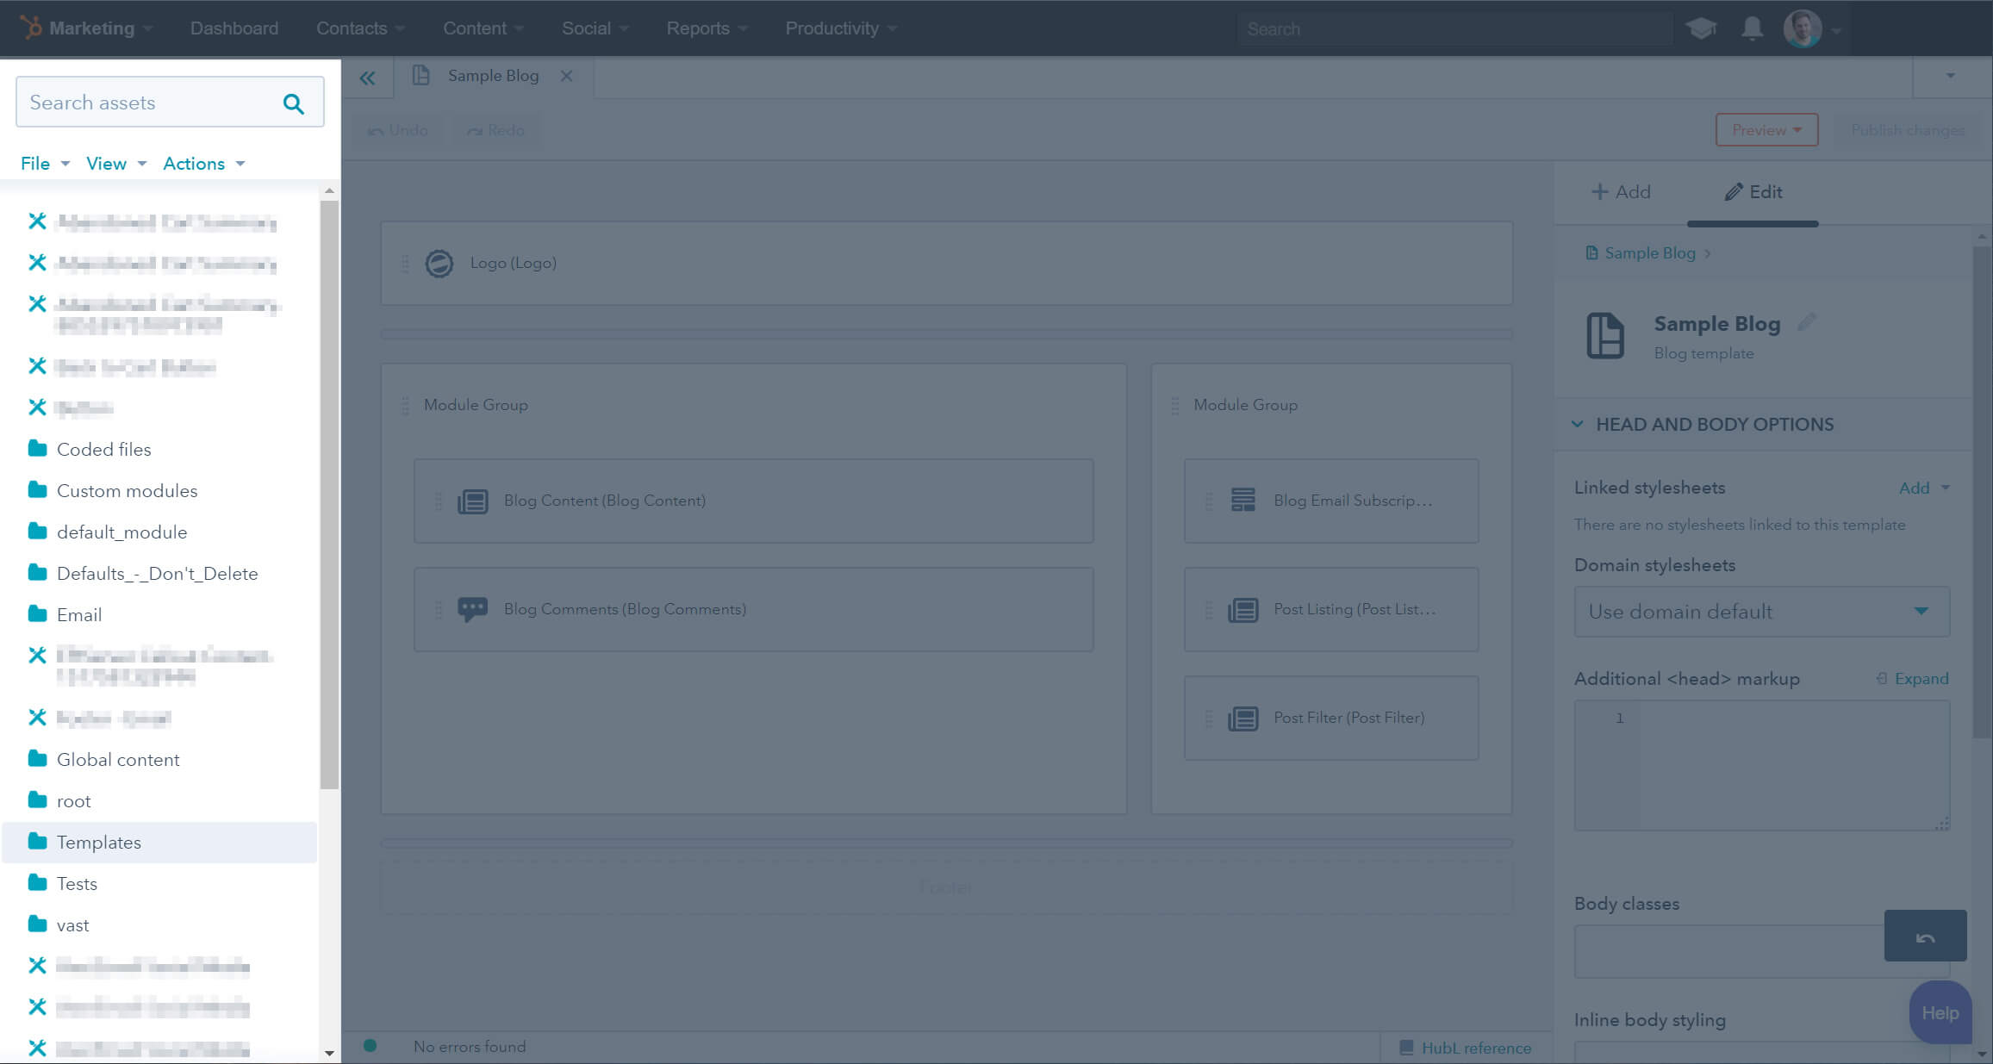Click the Add stylesheet link
The image size is (1993, 1064).
pos(1914,488)
